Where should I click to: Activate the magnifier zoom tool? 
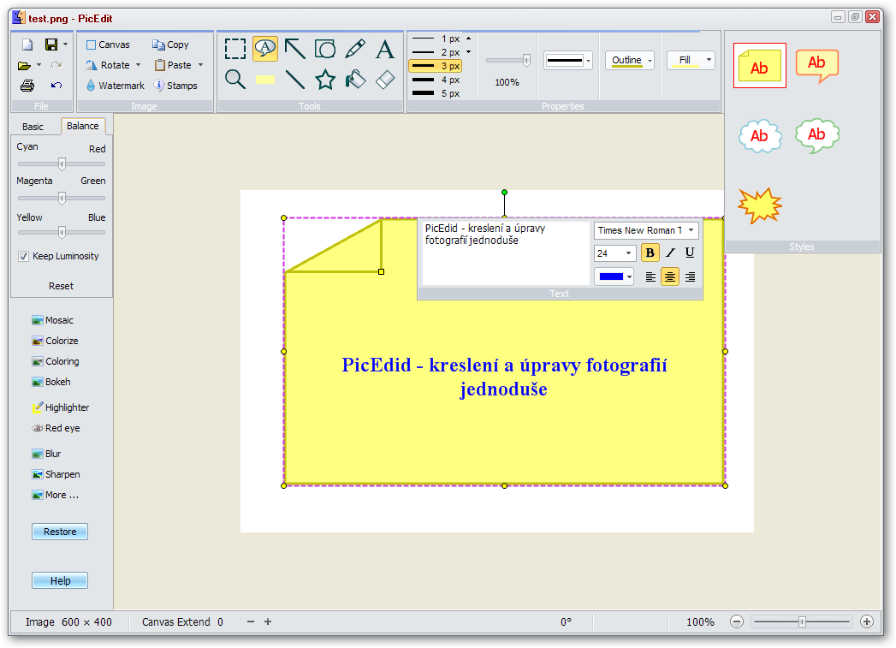pyautogui.click(x=234, y=80)
